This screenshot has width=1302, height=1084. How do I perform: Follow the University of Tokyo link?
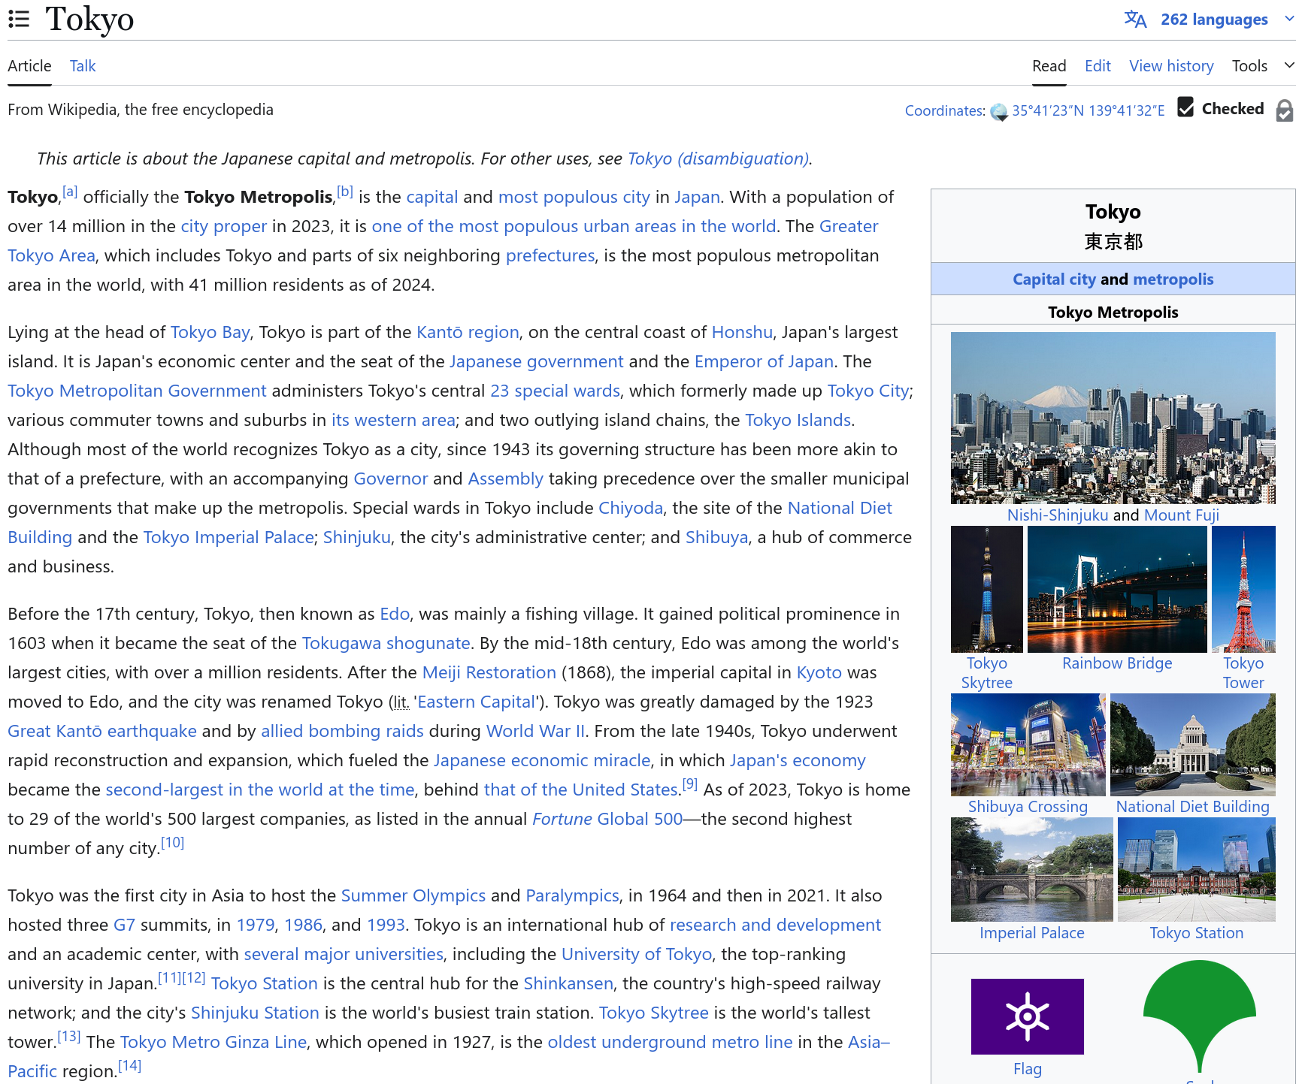pos(637,954)
